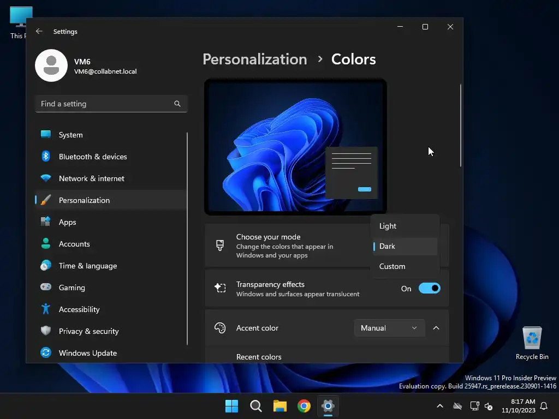Image resolution: width=559 pixels, height=419 pixels.
Task: Click the VM6 user avatar picture
Action: (x=51, y=65)
